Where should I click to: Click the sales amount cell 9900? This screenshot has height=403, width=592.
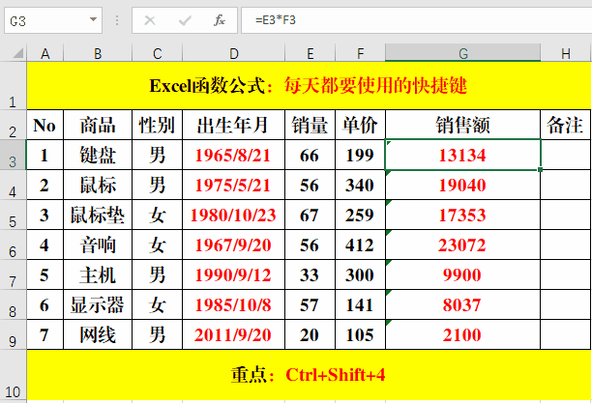(463, 274)
